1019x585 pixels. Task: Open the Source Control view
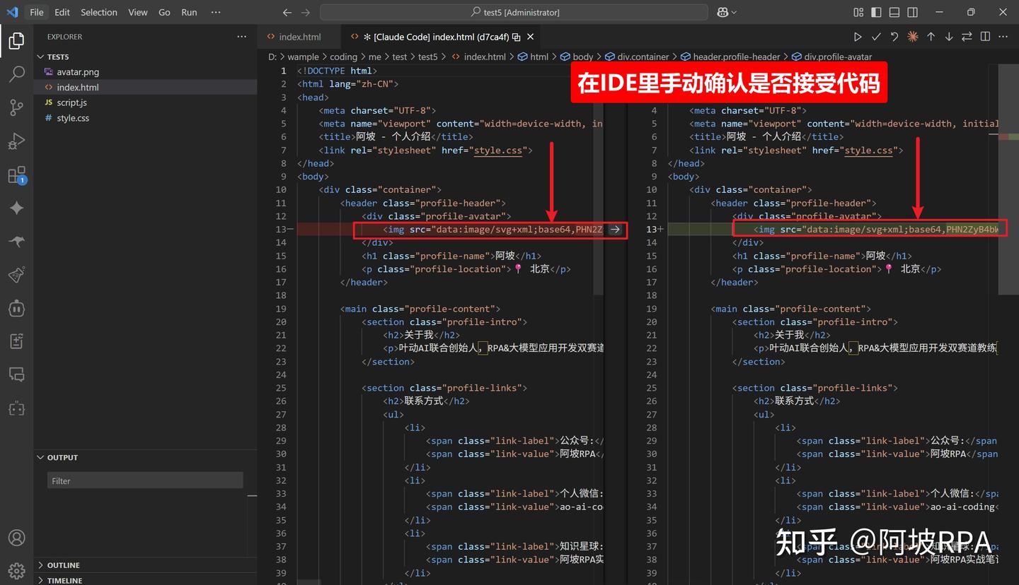(x=17, y=107)
